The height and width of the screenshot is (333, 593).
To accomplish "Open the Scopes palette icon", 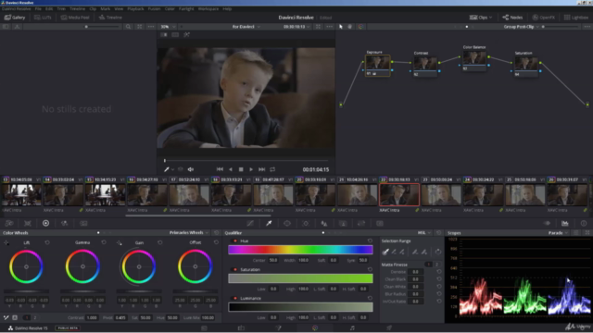I will (x=565, y=224).
